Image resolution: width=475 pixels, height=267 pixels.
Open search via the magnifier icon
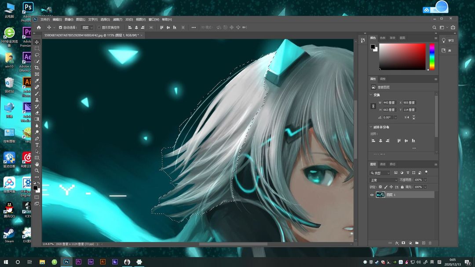[435, 28]
